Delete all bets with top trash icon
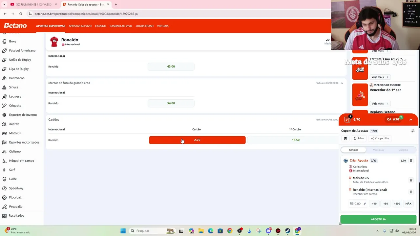Image resolution: width=420 pixels, height=236 pixels. (345, 138)
